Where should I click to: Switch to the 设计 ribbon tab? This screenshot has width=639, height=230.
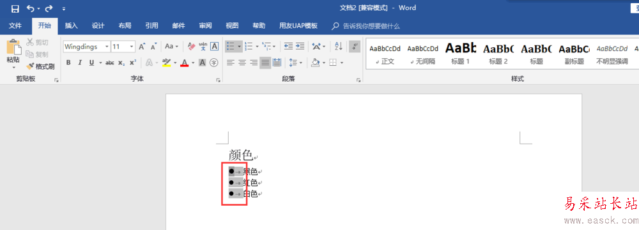pos(98,26)
